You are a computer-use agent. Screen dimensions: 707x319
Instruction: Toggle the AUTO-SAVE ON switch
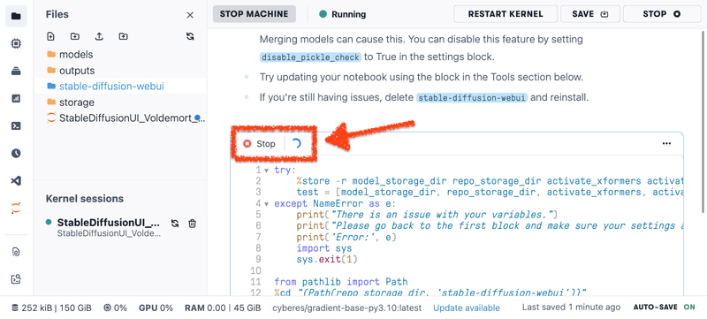pos(665,308)
